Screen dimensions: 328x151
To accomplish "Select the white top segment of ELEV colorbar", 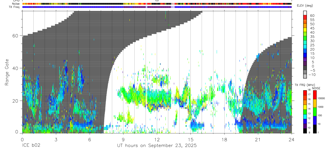I will (305, 13).
